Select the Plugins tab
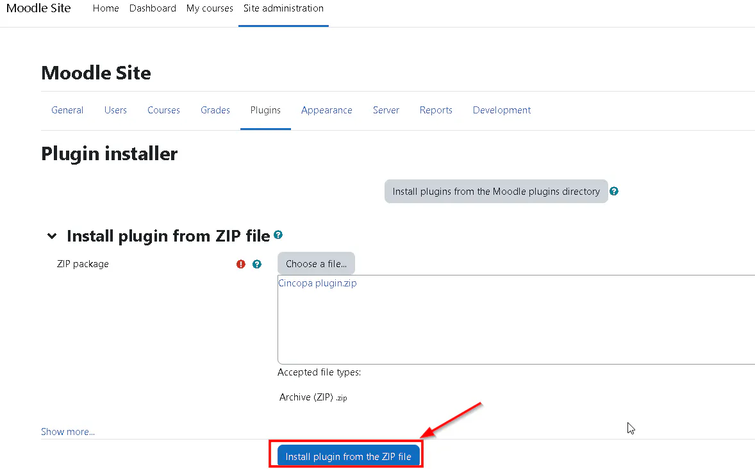 click(265, 110)
